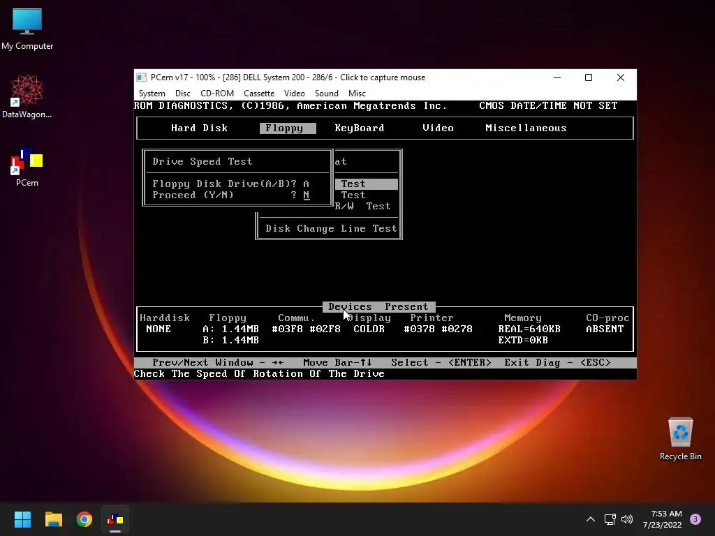The height and width of the screenshot is (536, 715).
Task: Launch Google Chrome from the taskbar
Action: point(84,519)
